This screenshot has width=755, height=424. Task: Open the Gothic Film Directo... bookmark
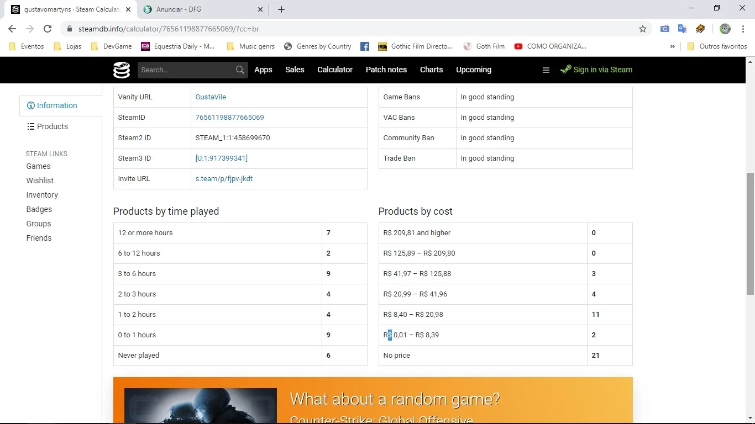click(x=416, y=46)
